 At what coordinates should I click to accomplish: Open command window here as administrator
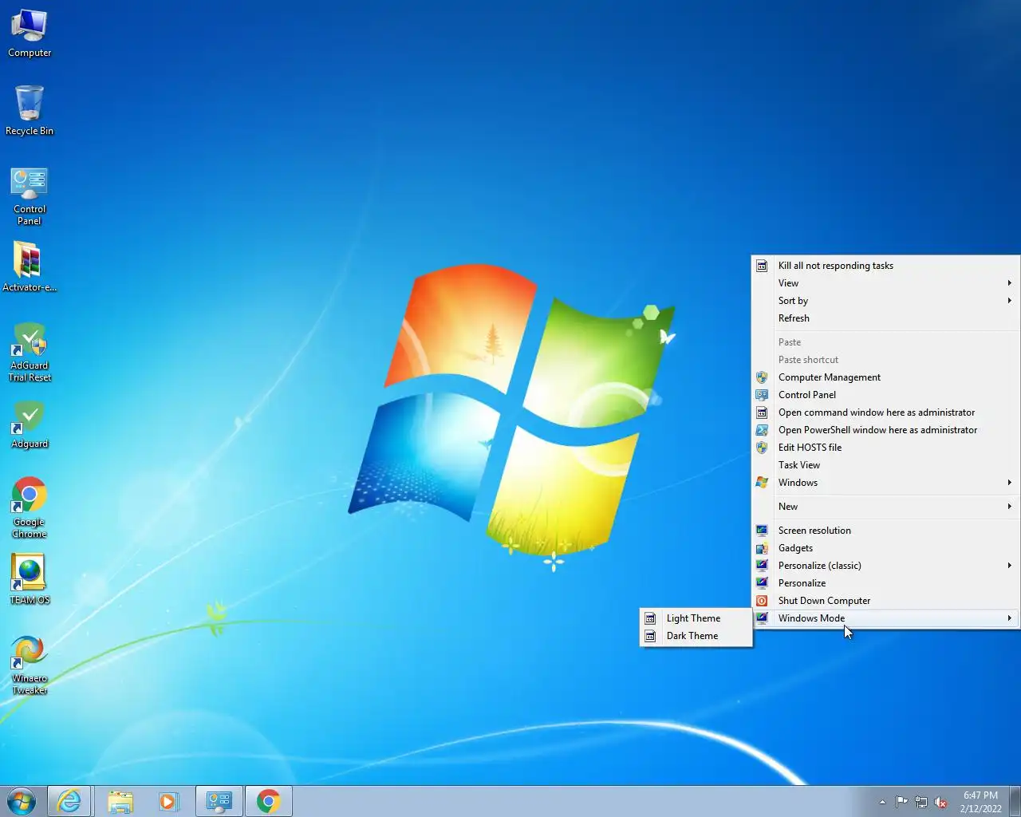tap(885, 412)
